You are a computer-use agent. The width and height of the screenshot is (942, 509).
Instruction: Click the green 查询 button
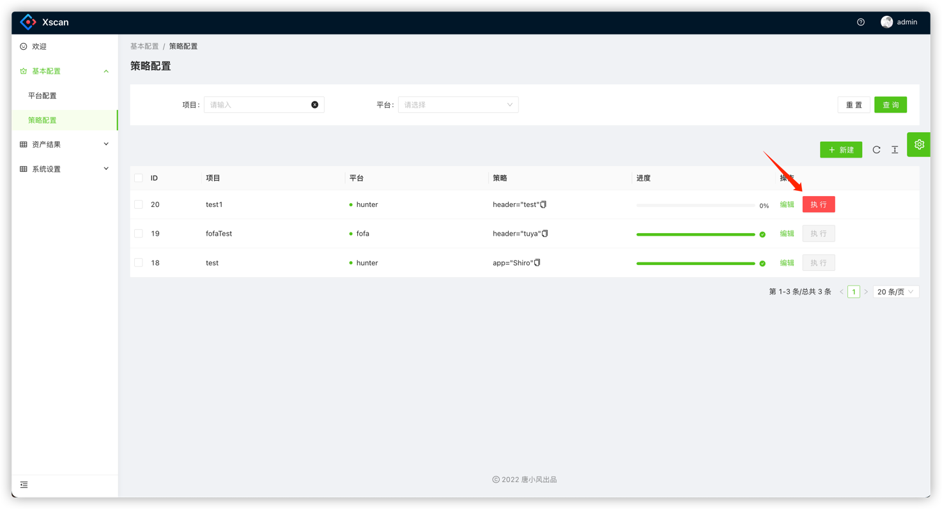[x=891, y=105]
